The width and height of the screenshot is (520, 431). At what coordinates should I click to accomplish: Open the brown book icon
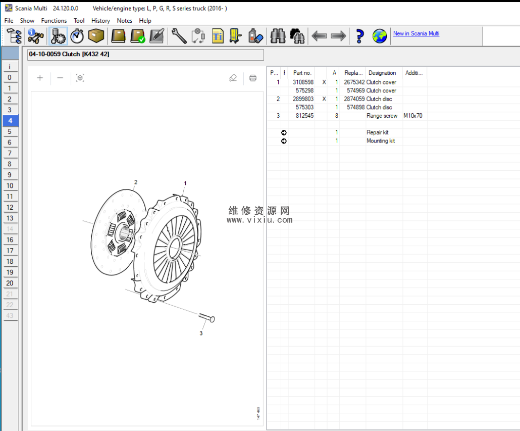[118, 36]
